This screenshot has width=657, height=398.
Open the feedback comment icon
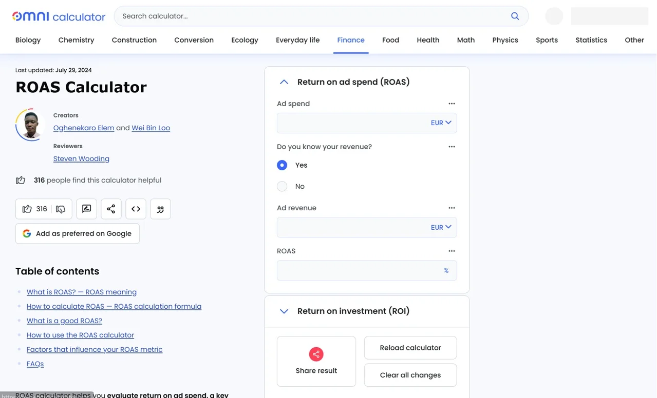[x=86, y=209]
